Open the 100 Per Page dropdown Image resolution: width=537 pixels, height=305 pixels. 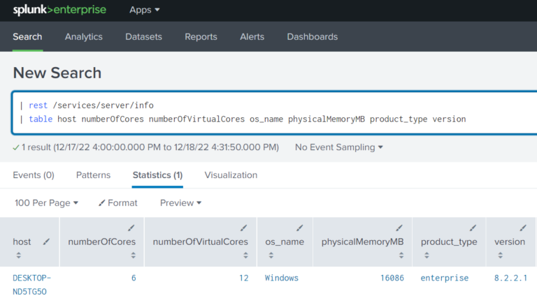[x=46, y=202]
